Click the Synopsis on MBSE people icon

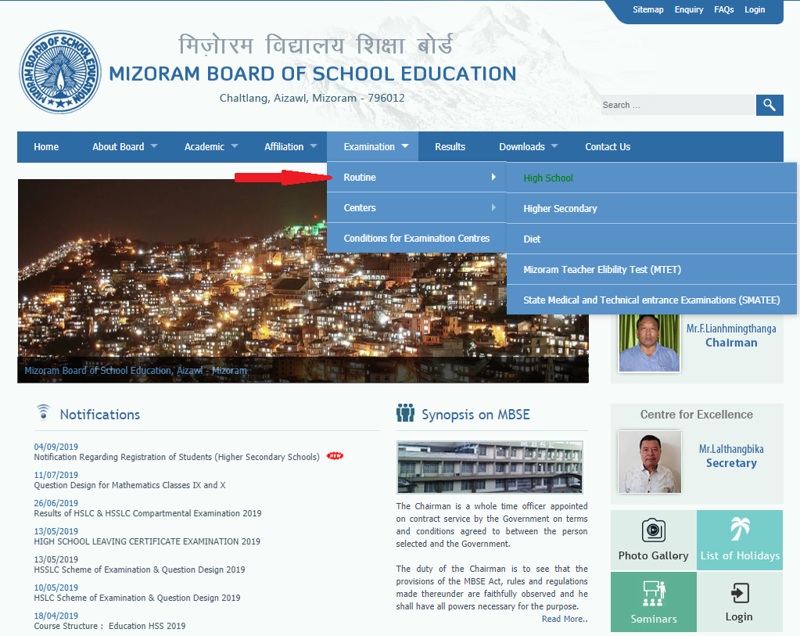point(405,413)
